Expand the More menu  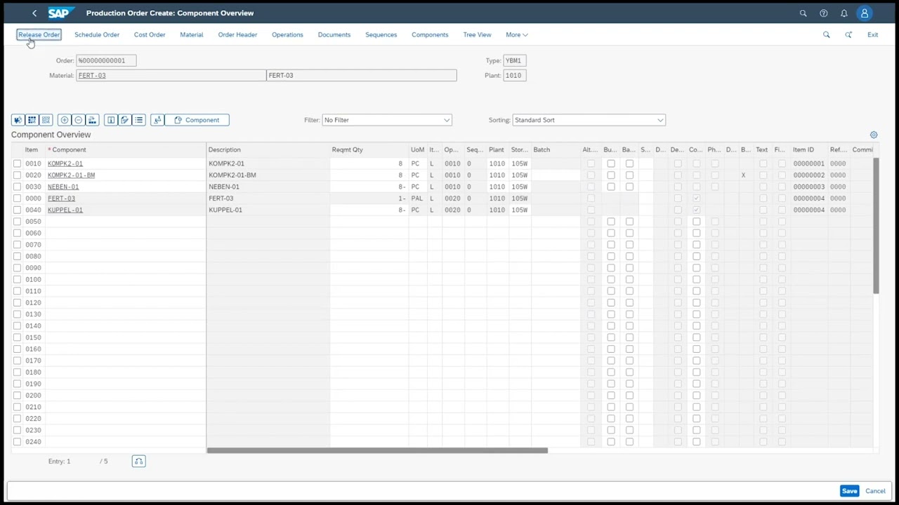pyautogui.click(x=517, y=34)
